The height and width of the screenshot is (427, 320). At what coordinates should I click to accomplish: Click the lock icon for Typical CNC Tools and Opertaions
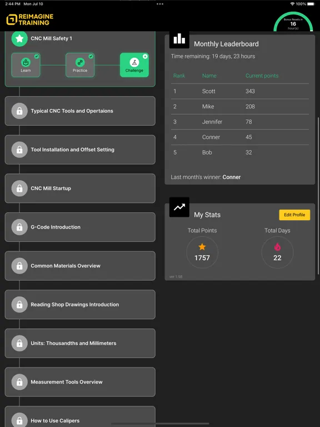click(19, 111)
